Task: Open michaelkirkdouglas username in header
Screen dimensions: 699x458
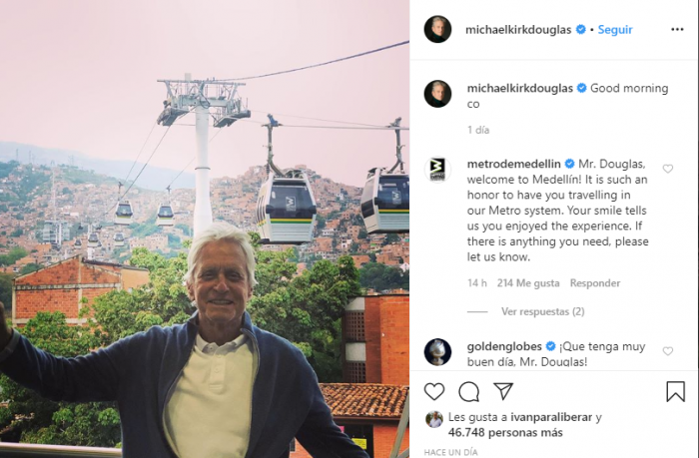Action: coord(518,30)
